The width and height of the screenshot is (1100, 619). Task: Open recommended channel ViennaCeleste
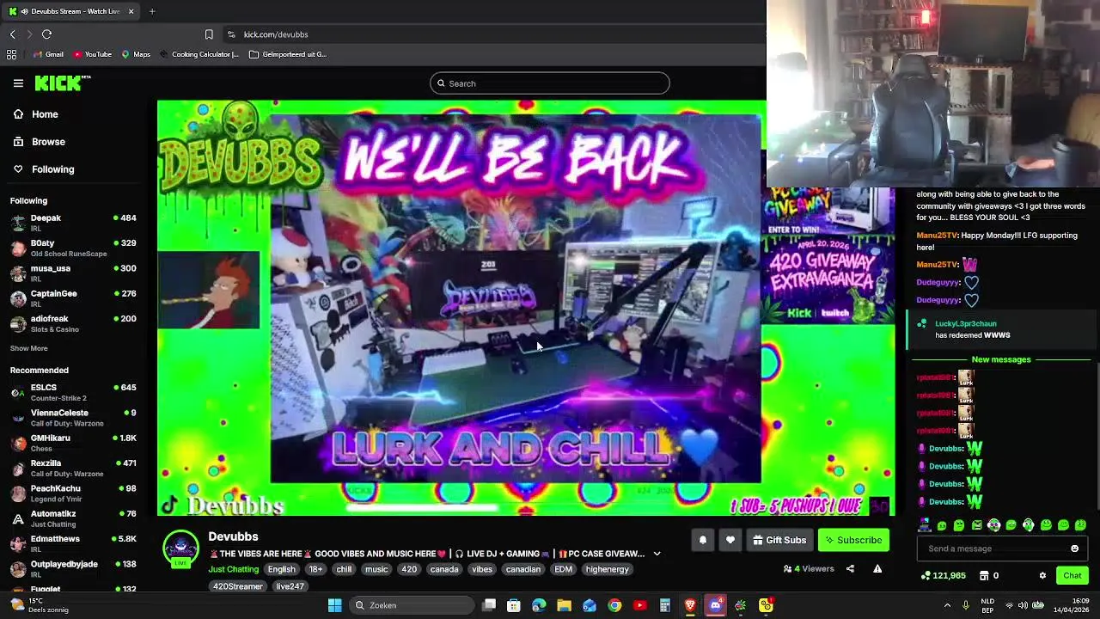73,417
